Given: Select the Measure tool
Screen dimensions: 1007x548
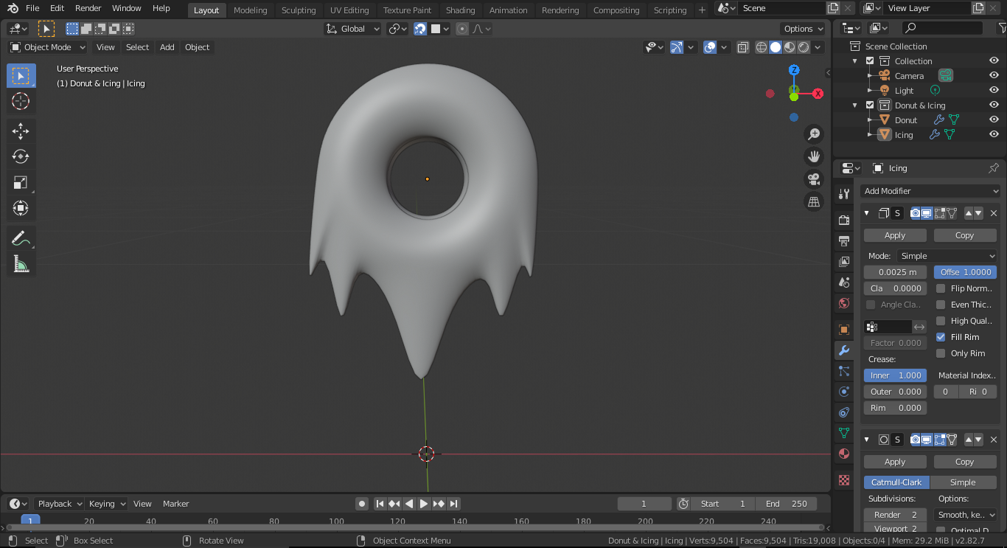Looking at the screenshot, I should [21, 264].
